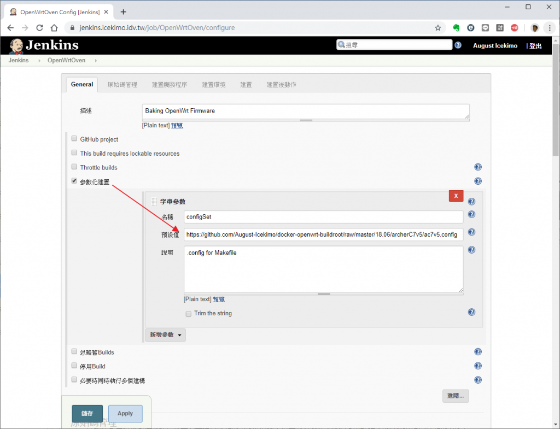Click the browser address bar URL
Screen dimensions: 560x429
[157, 28]
